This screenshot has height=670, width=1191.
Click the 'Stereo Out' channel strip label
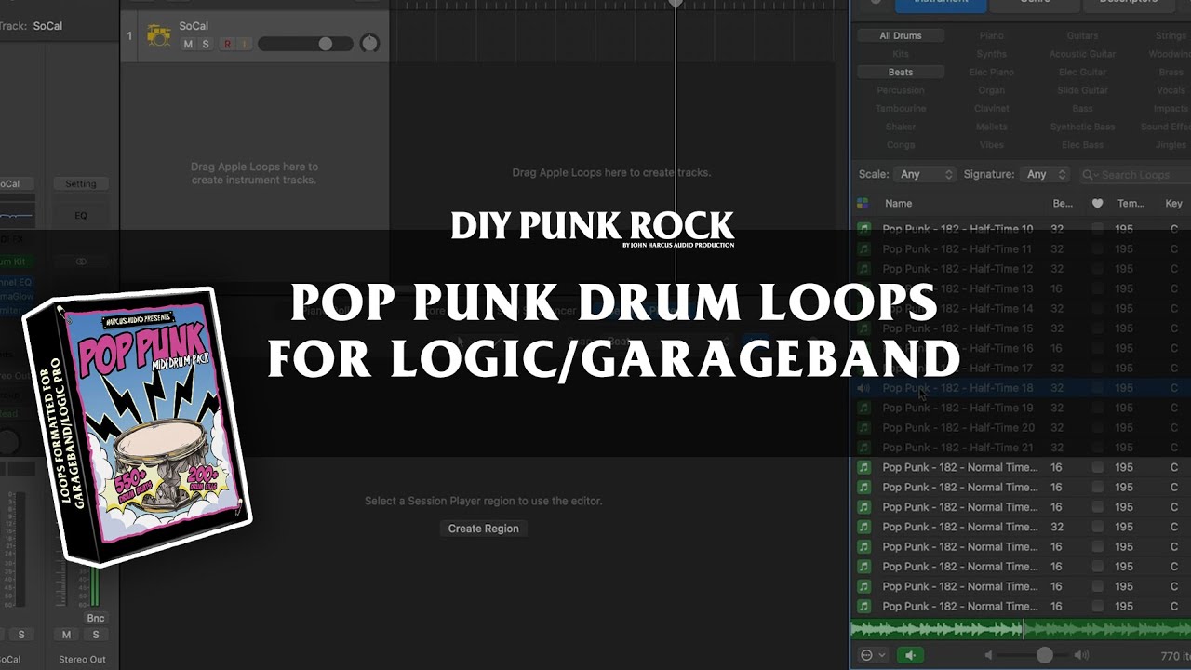coord(82,660)
